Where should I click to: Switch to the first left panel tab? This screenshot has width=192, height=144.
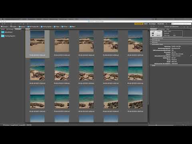3,29
